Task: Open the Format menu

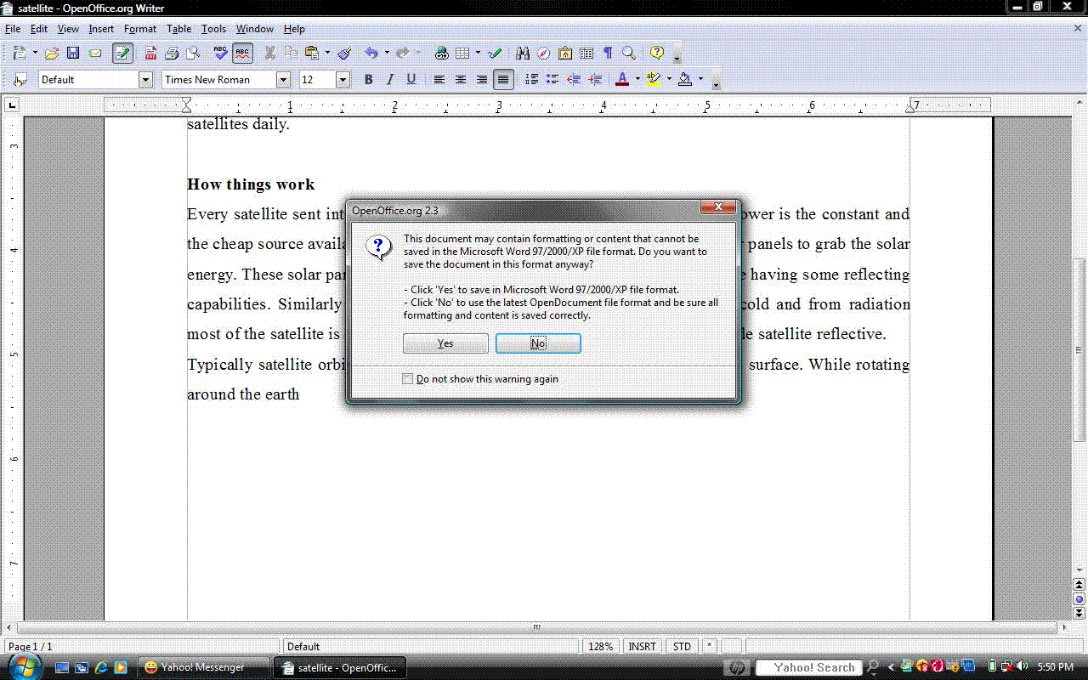Action: [x=140, y=29]
